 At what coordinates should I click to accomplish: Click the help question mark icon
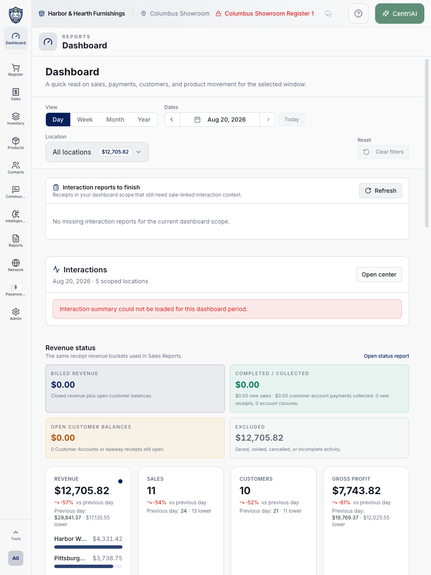(x=359, y=13)
